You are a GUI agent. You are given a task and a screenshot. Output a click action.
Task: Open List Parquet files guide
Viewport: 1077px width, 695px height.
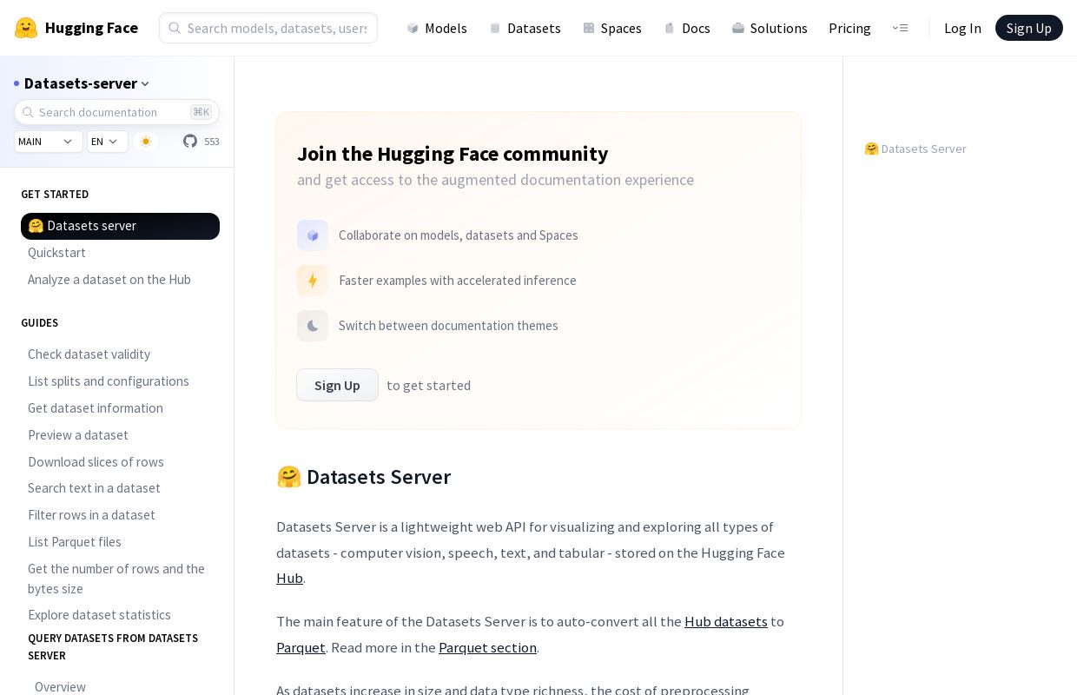click(x=75, y=542)
